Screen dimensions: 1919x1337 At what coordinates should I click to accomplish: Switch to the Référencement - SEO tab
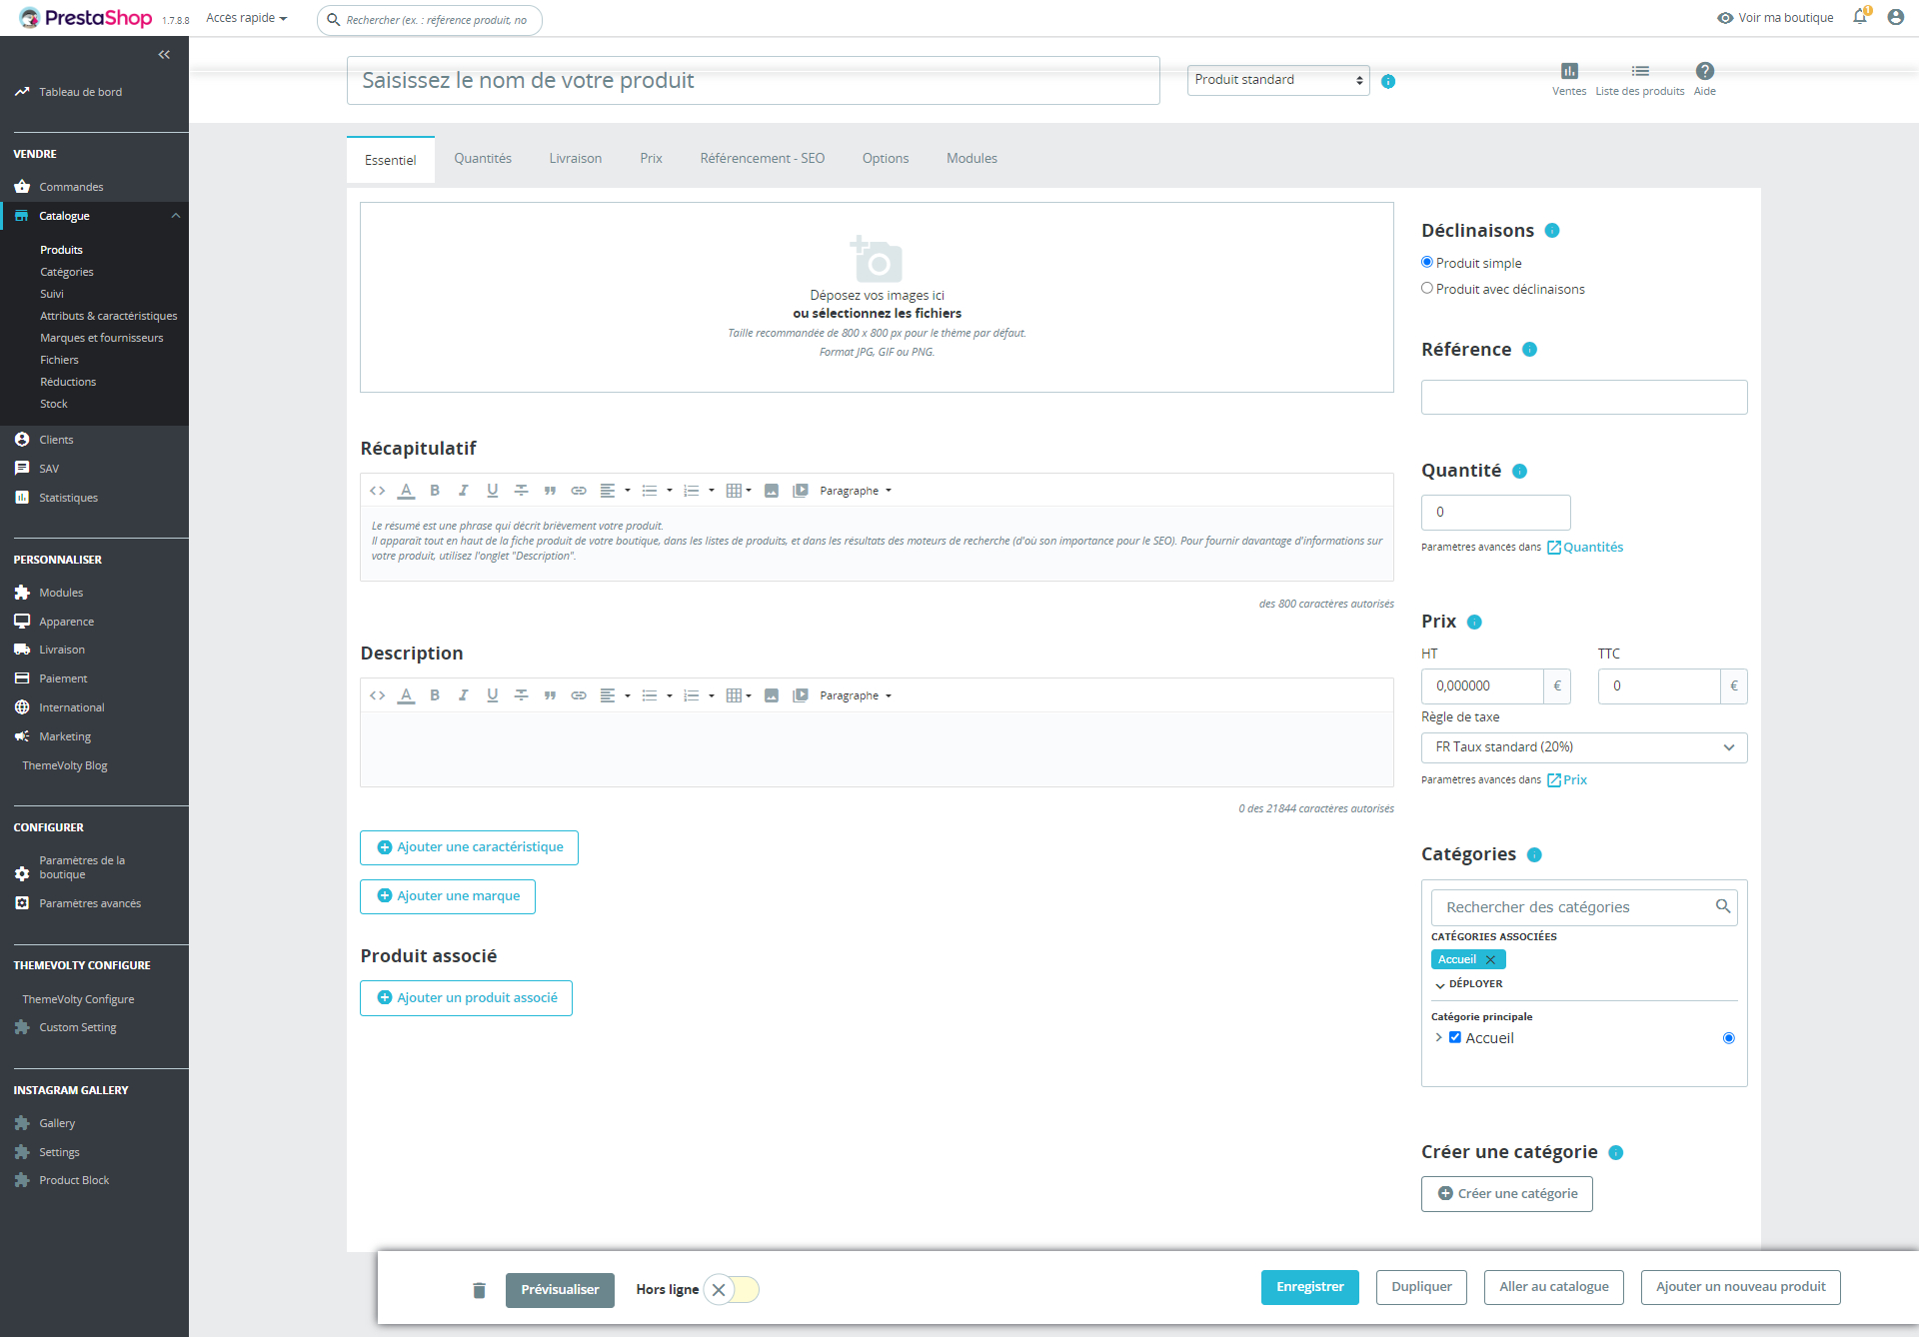(762, 158)
